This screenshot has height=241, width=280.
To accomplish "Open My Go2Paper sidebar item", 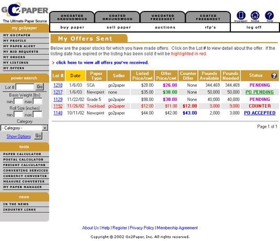I will coord(17,35).
